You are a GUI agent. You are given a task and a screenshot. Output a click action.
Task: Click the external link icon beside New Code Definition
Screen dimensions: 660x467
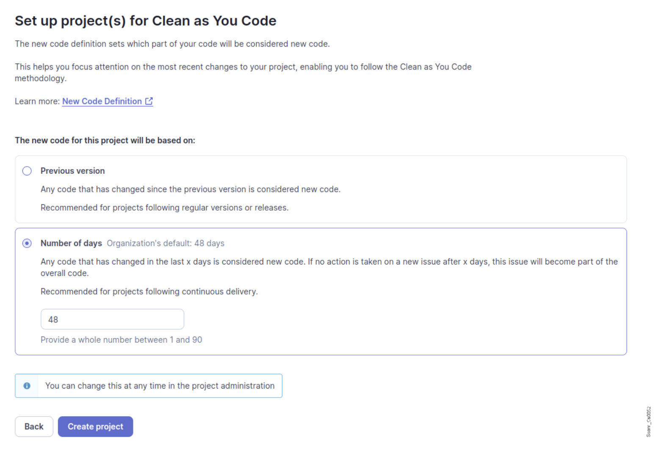click(x=149, y=101)
